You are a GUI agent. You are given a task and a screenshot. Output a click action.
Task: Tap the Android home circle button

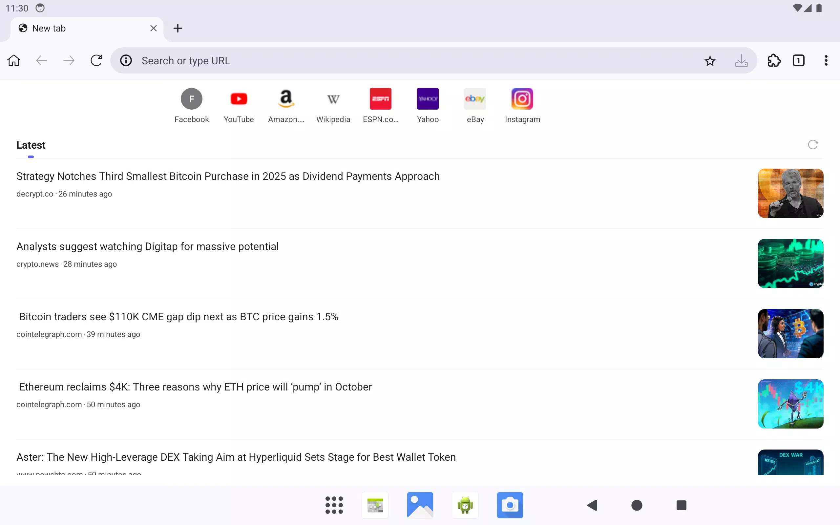coord(637,505)
